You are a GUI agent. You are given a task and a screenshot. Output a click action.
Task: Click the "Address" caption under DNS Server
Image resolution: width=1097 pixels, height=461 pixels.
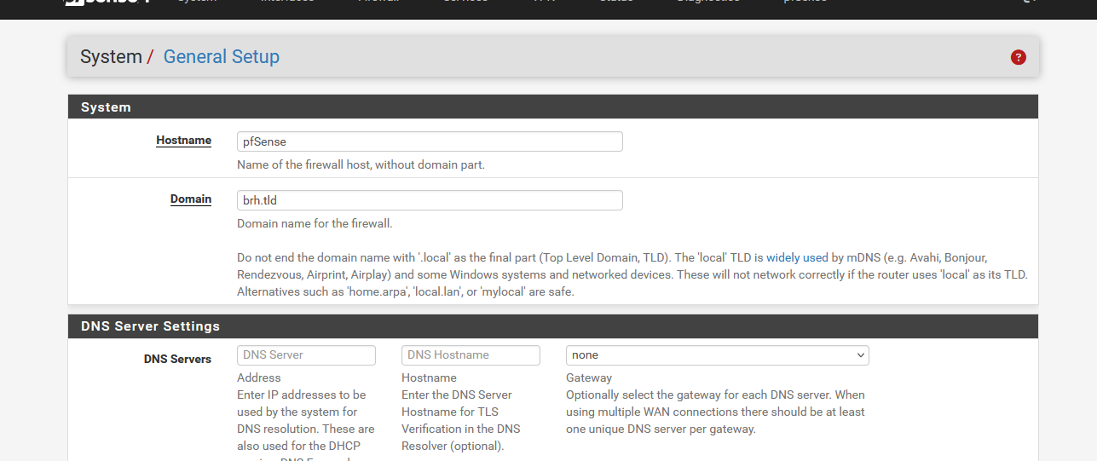[259, 377]
